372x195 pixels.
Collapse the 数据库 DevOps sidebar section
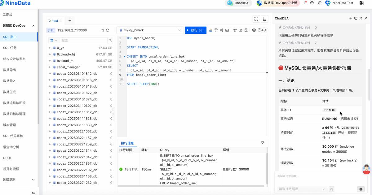point(33,26)
